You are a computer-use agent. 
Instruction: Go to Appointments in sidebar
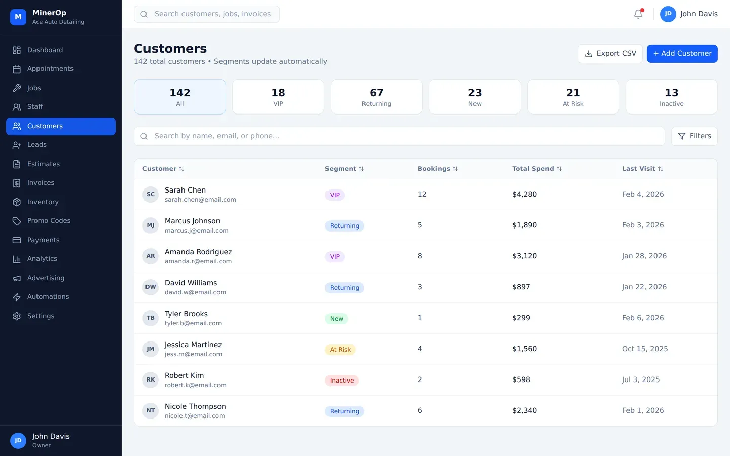(50, 69)
